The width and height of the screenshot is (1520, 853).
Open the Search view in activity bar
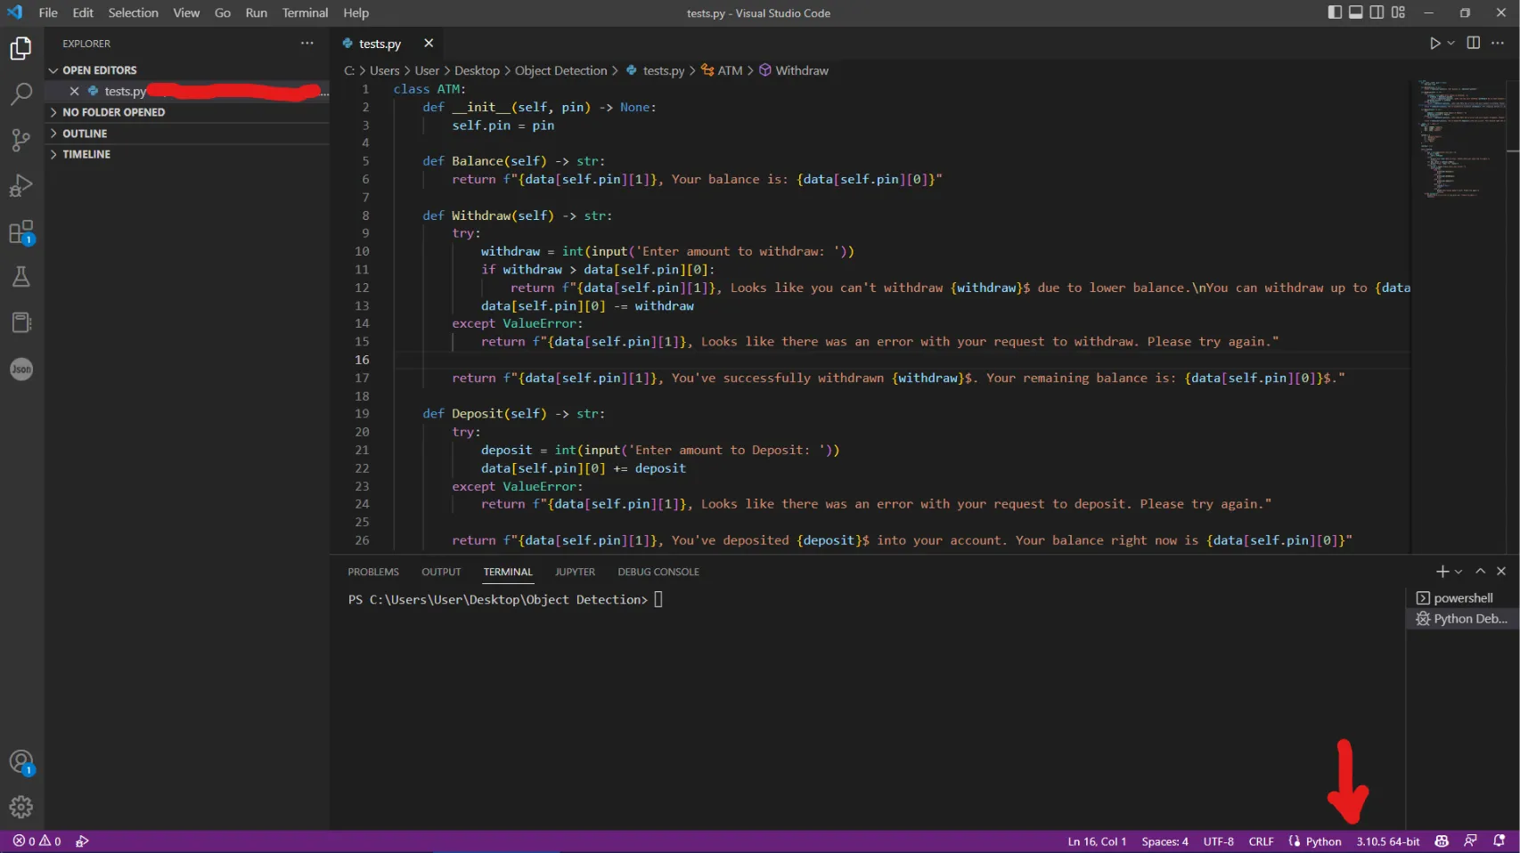tap(20, 93)
